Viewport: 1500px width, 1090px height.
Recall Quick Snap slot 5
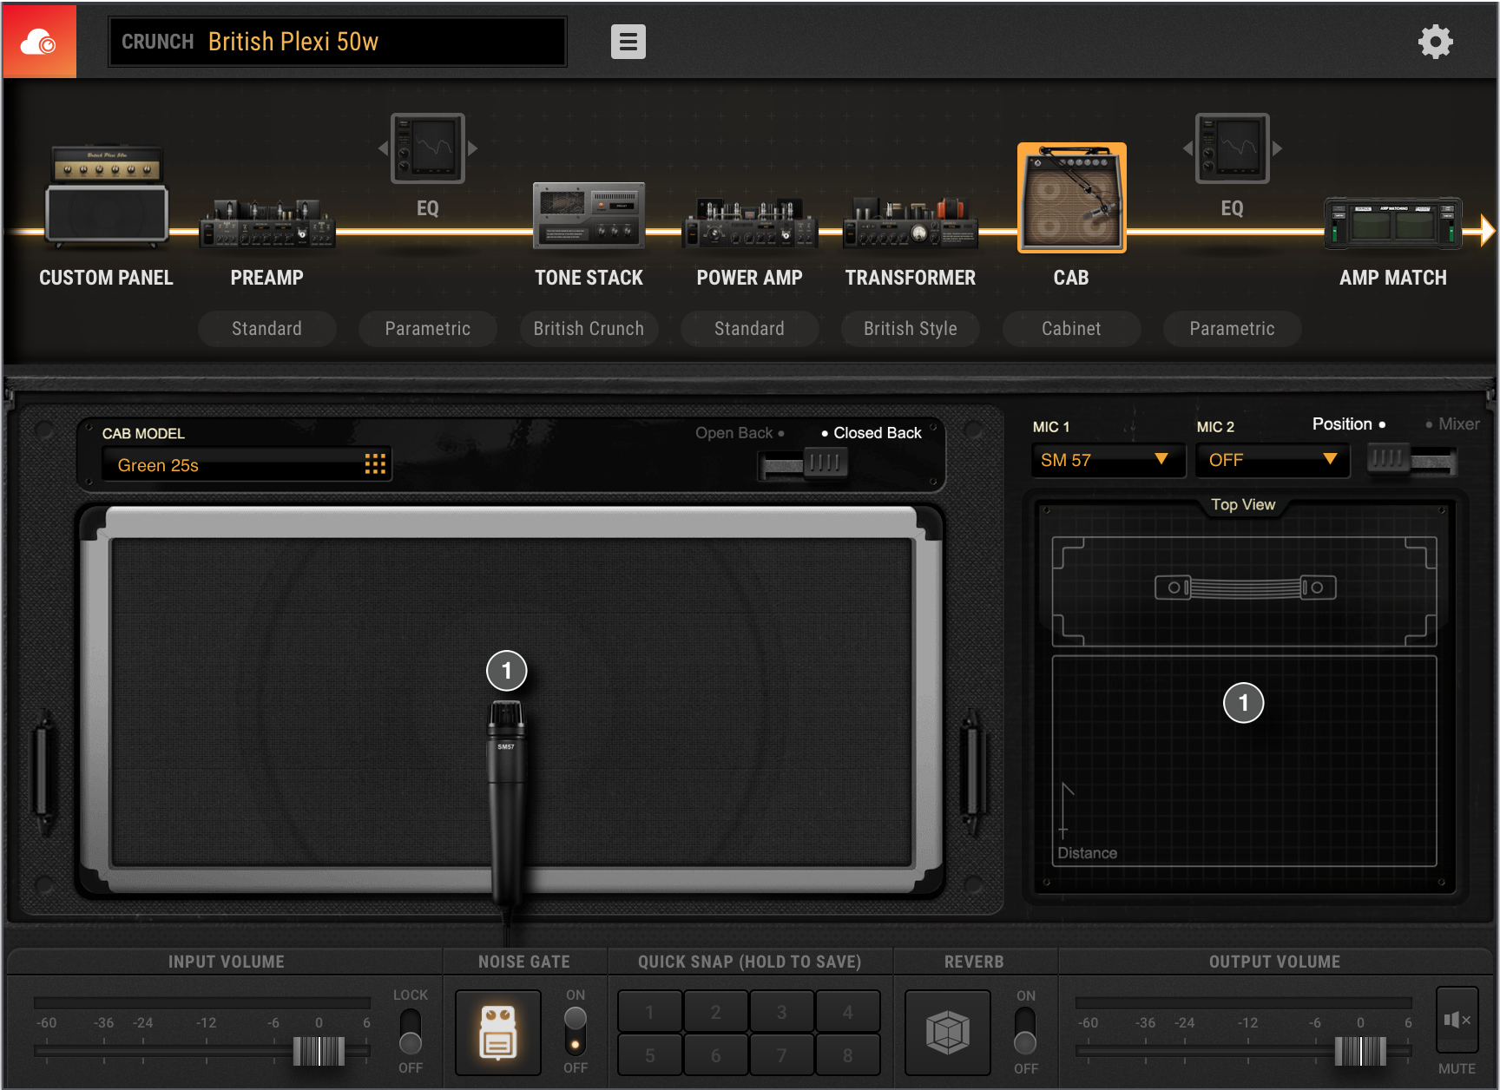[649, 1055]
